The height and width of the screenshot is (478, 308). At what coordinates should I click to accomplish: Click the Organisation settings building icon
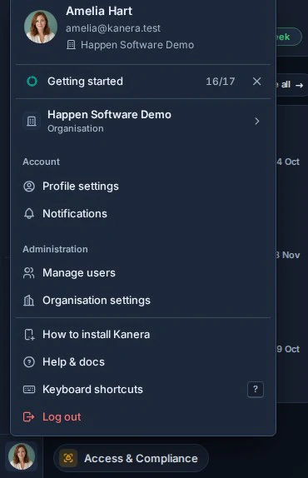(29, 301)
